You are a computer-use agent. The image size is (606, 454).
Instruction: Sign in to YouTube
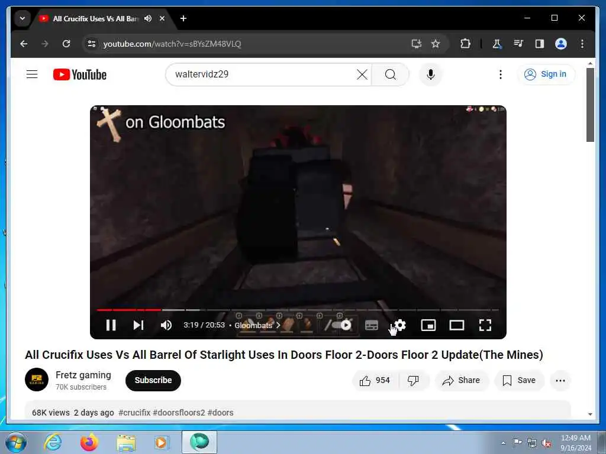(x=546, y=74)
